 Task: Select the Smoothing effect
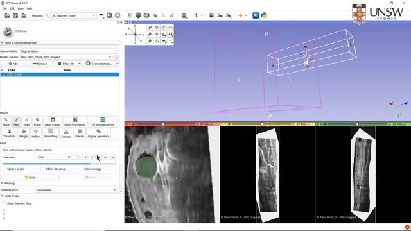51,133
